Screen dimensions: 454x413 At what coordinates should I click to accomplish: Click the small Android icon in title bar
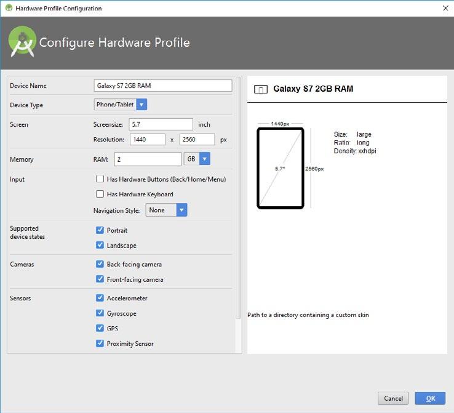tap(9, 8)
